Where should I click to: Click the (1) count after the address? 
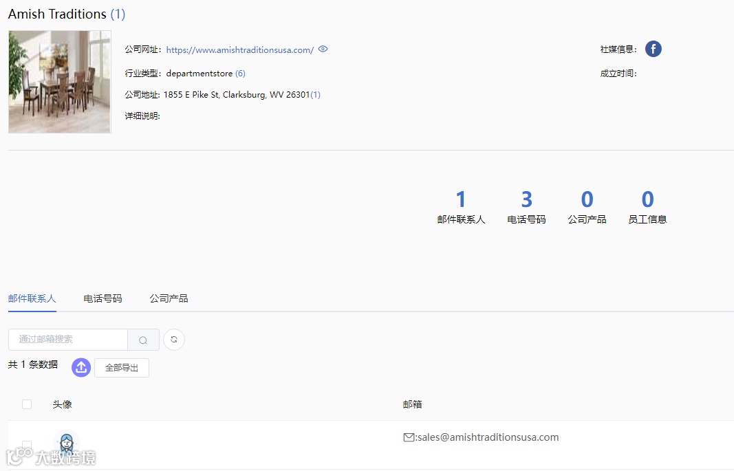316,95
